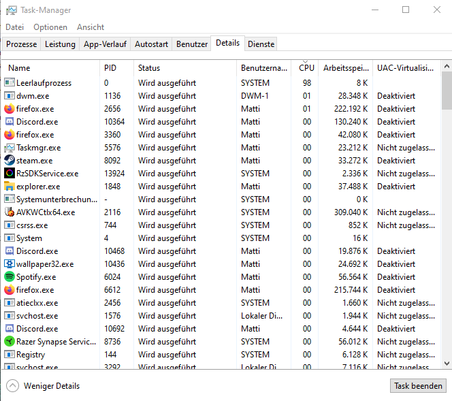Switch to the Leistung tab
Screen dimensions: 452x401
coord(60,44)
